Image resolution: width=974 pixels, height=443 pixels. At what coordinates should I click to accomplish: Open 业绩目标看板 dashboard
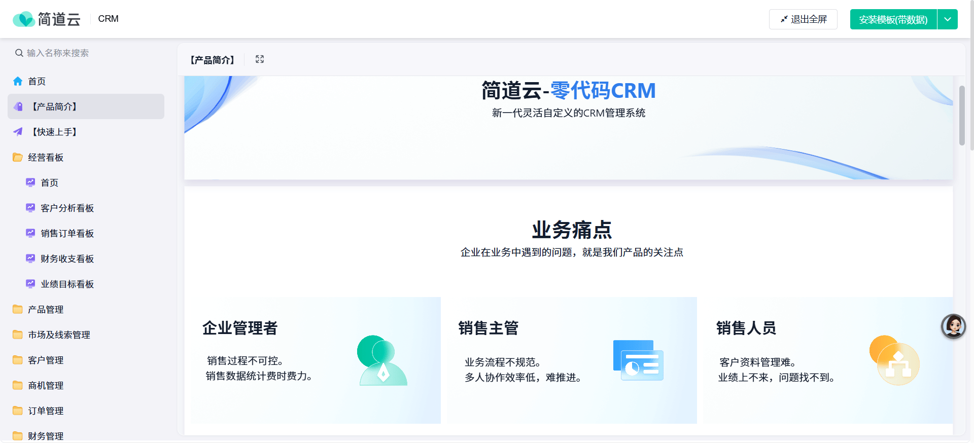86,284
